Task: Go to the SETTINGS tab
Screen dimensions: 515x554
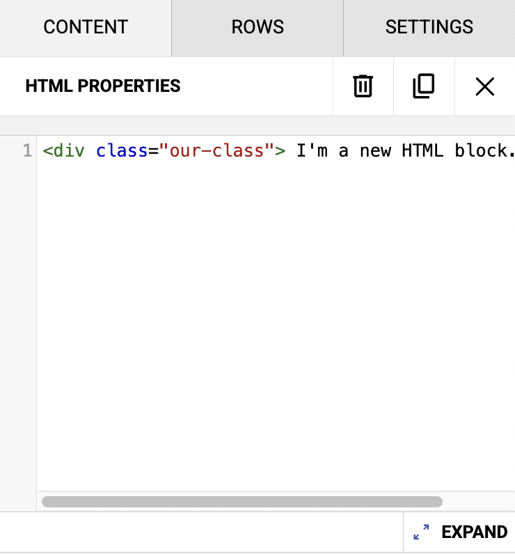Action: pos(429,27)
